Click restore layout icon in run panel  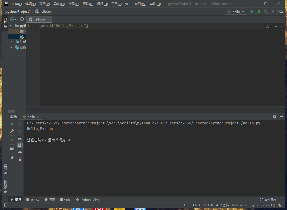(12, 149)
